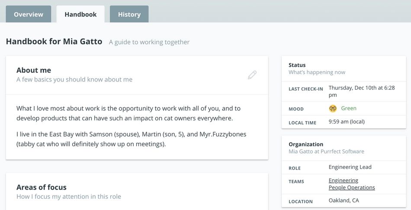
Task: Click the 'Oakland, CA' location value
Action: tap(344, 200)
